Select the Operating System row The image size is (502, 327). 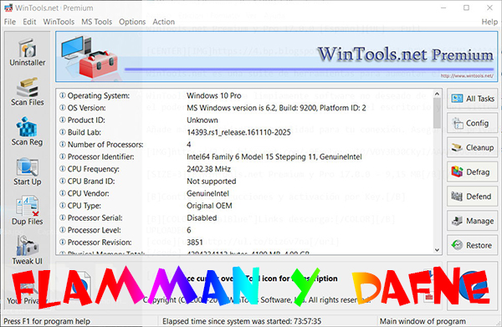click(245, 95)
